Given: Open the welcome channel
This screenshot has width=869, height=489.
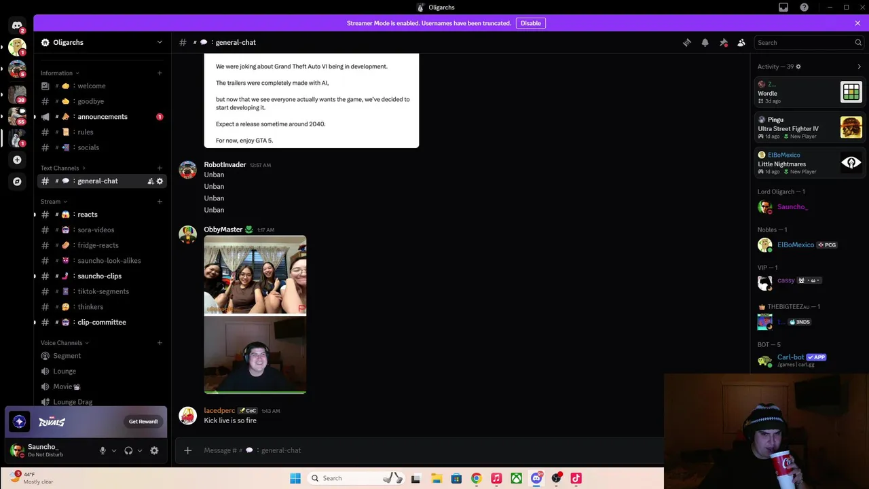Looking at the screenshot, I should (102, 86).
